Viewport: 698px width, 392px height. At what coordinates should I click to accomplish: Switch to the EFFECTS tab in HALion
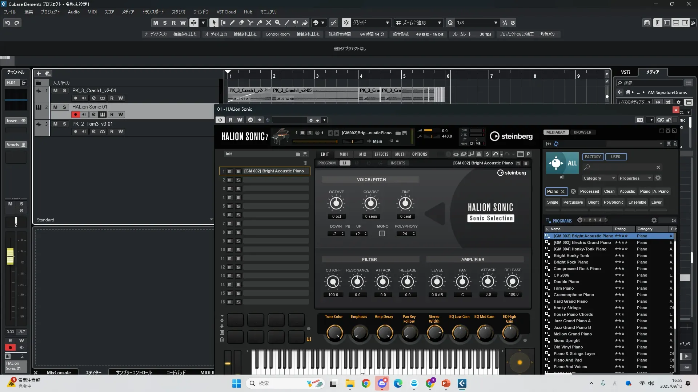pyautogui.click(x=381, y=154)
